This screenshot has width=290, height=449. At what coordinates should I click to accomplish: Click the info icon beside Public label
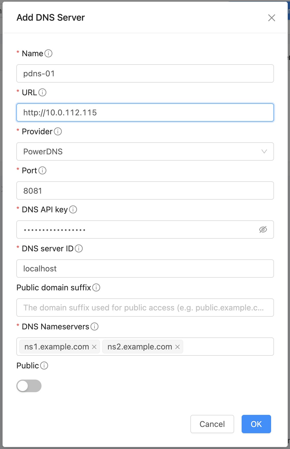44,366
